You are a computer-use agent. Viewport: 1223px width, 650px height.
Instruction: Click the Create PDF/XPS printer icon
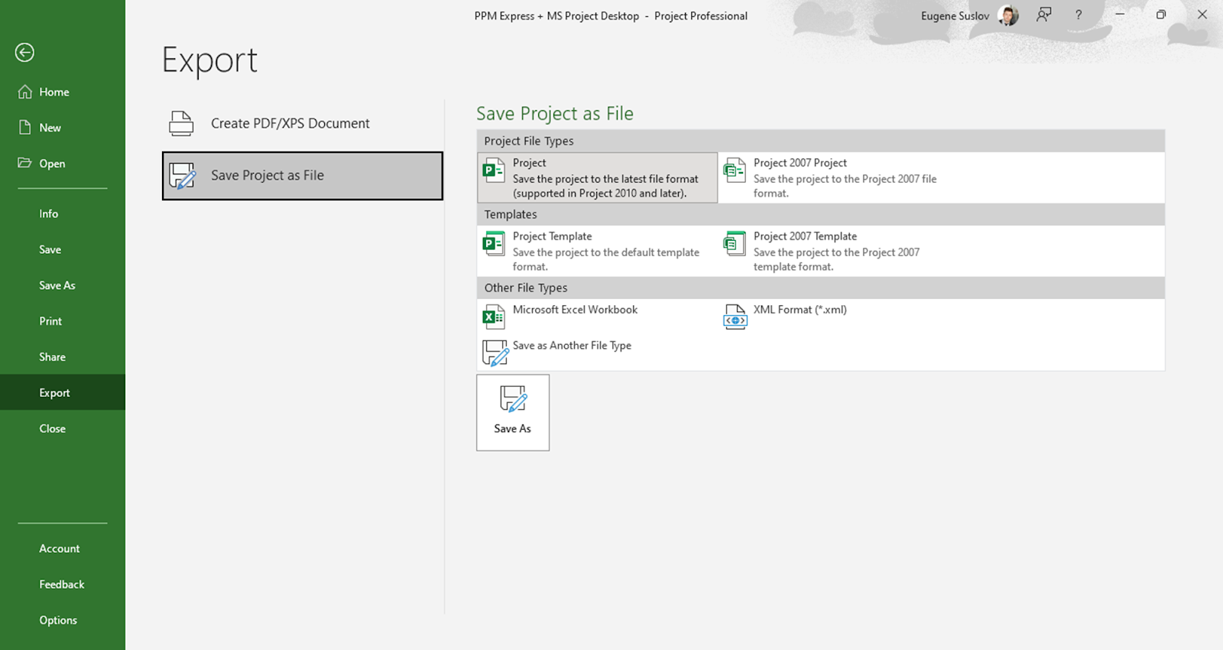pyautogui.click(x=181, y=123)
